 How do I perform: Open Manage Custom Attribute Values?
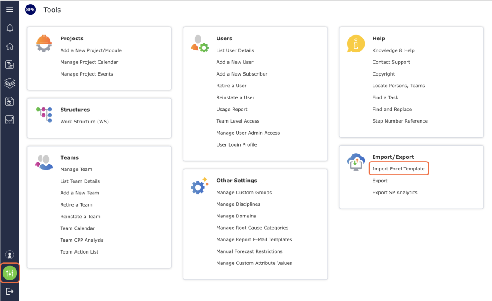(254, 263)
